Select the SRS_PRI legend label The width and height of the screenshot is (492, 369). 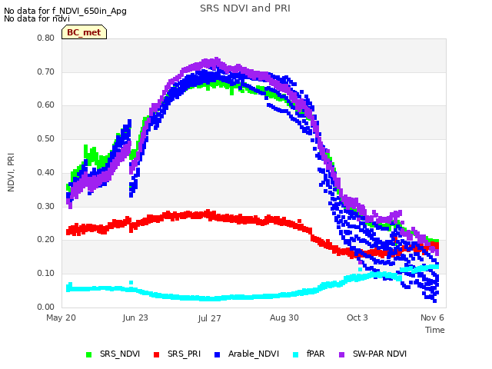point(184,354)
